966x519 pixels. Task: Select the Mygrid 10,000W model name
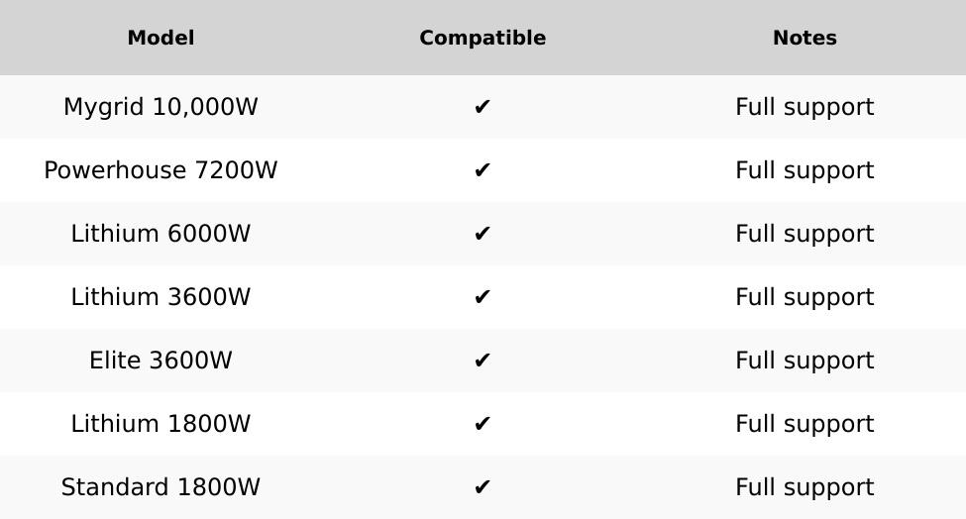pos(161,107)
